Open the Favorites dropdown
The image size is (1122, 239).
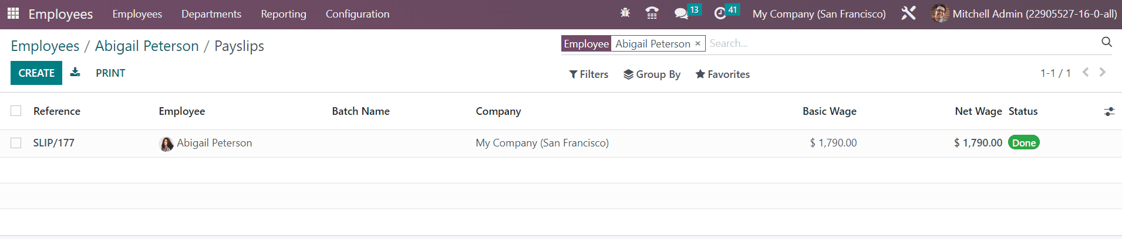[722, 74]
